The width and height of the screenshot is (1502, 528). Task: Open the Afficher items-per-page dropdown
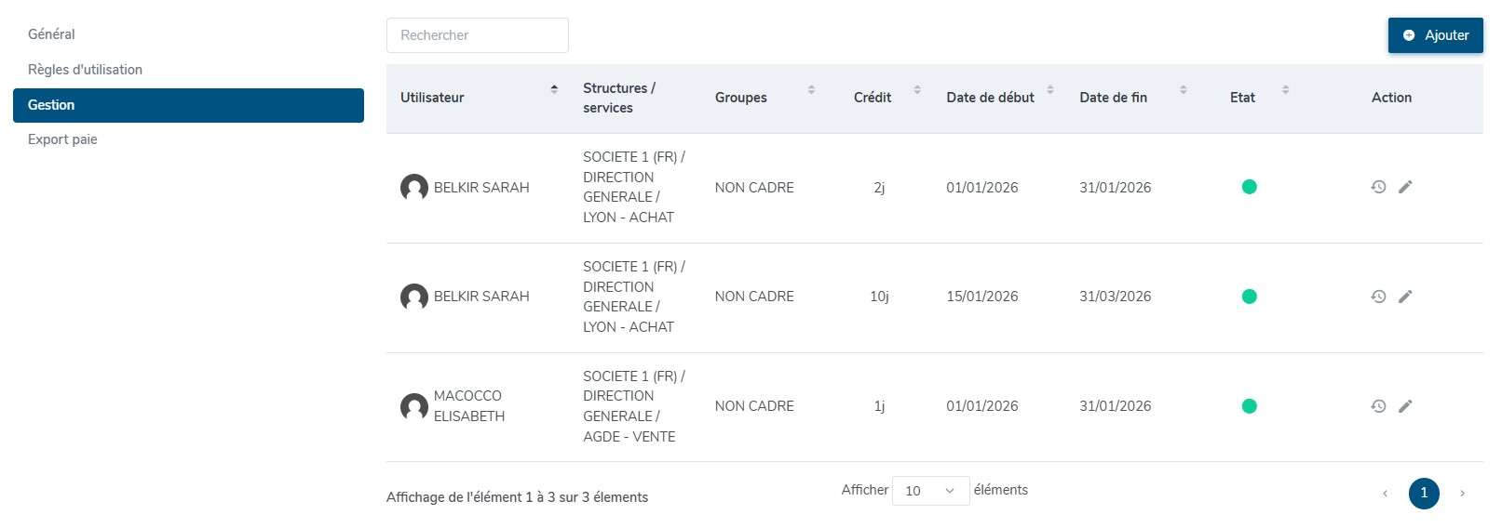(x=929, y=491)
